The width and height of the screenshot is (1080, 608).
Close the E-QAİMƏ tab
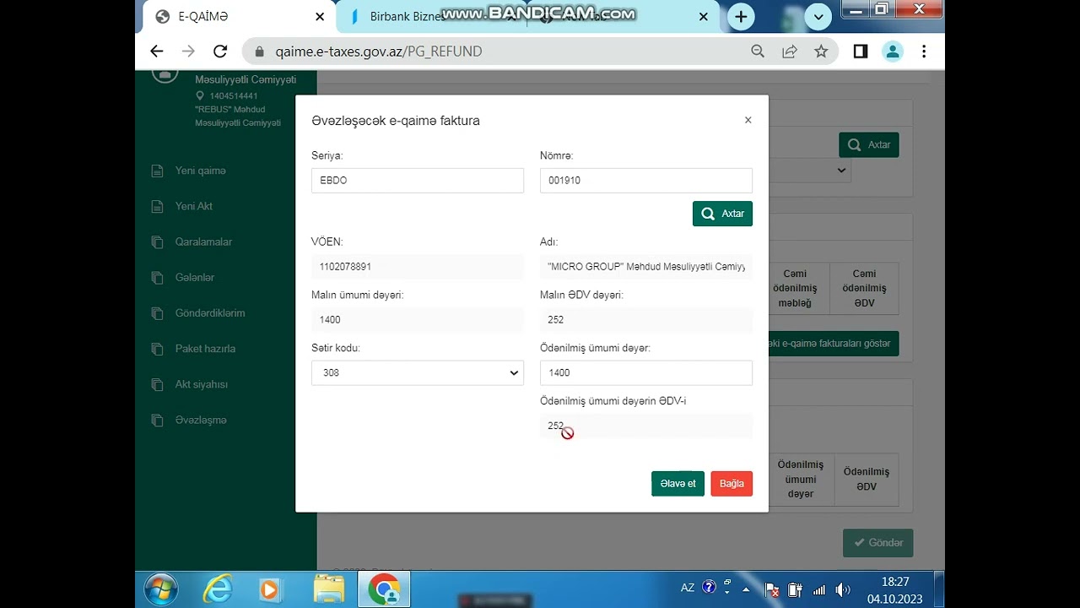pos(320,16)
